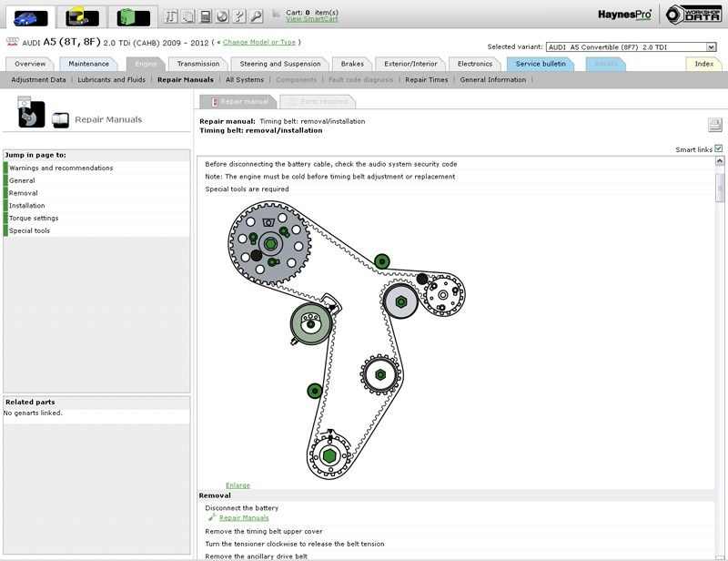Open the car with question mark tab

click(x=82, y=17)
